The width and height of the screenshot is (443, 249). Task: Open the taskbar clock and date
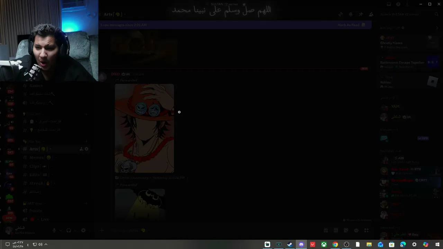pyautogui.click(x=18, y=245)
